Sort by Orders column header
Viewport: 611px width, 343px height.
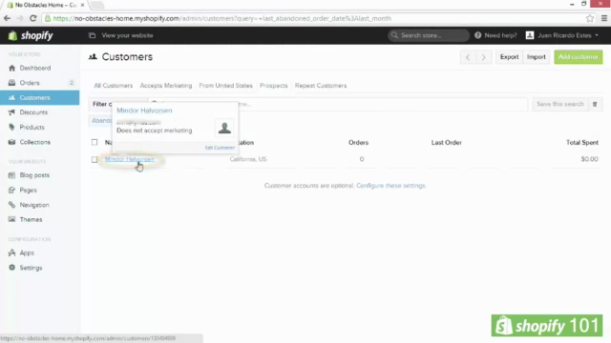pyautogui.click(x=359, y=143)
